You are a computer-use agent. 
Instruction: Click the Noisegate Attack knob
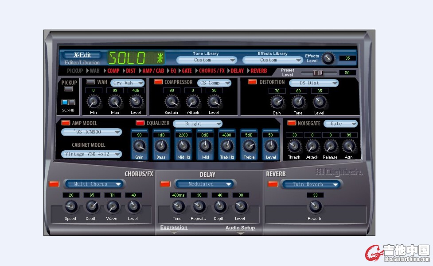point(312,146)
